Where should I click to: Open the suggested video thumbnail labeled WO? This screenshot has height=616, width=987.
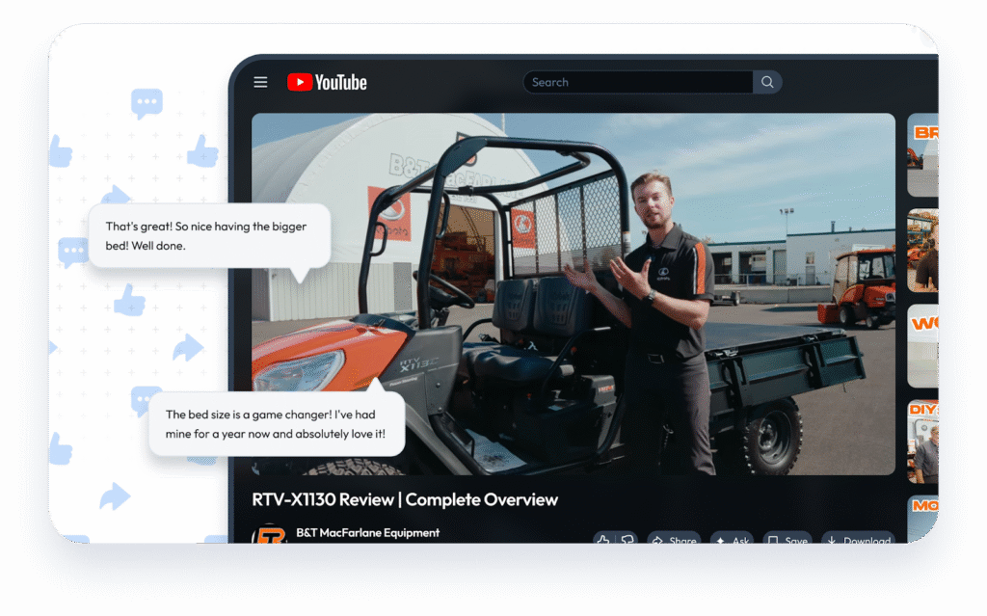(x=922, y=346)
